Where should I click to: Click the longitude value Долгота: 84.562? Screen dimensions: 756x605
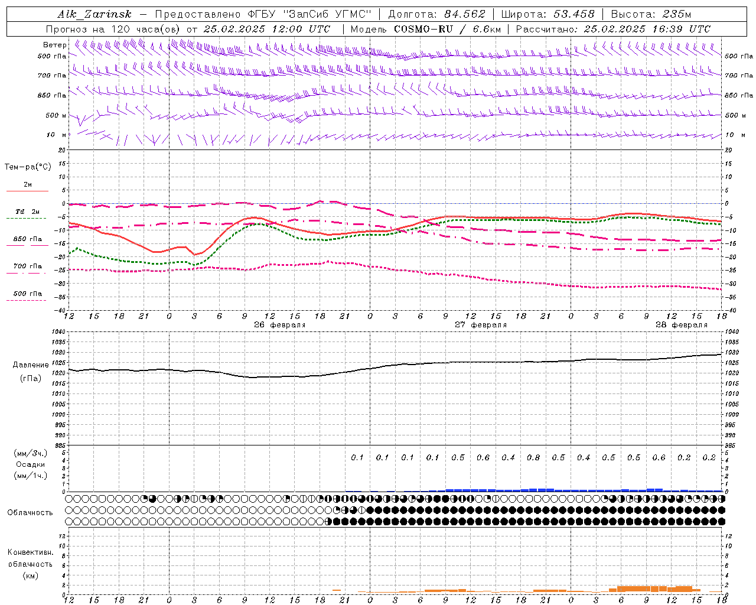pos(436,14)
